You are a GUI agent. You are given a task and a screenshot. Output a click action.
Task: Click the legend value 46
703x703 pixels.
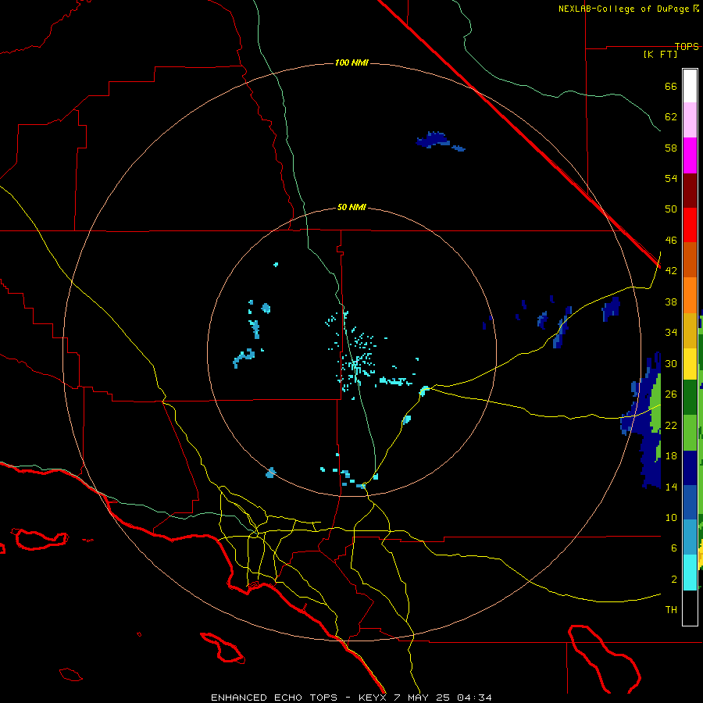tap(671, 240)
